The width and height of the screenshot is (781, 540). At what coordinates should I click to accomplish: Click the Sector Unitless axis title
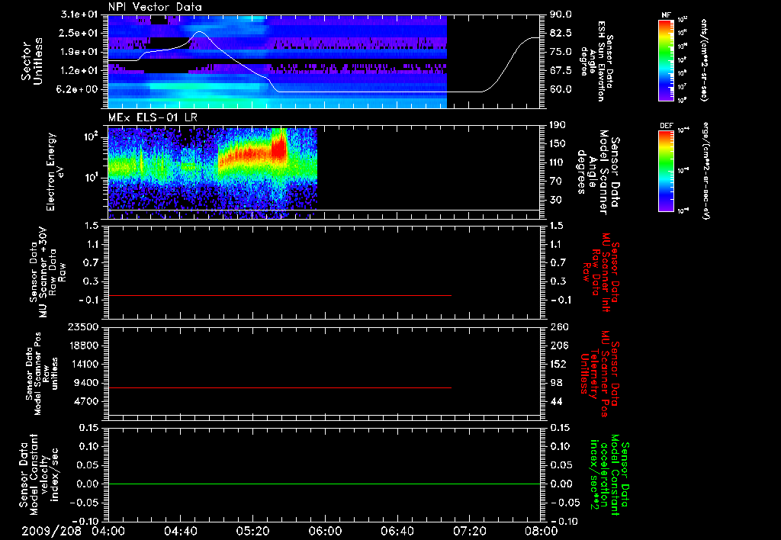pos(32,61)
